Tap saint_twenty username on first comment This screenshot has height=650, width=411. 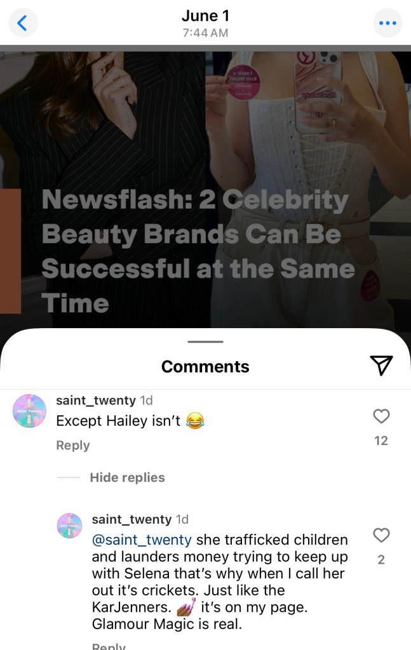point(96,400)
